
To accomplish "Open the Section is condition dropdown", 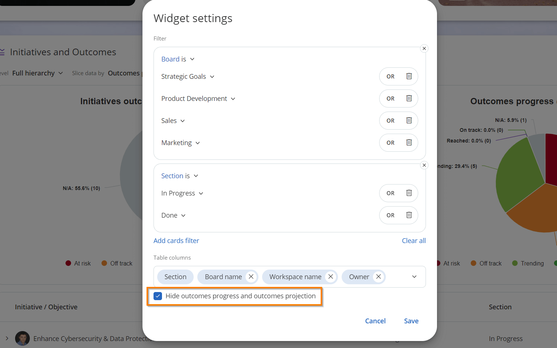I will [180, 176].
